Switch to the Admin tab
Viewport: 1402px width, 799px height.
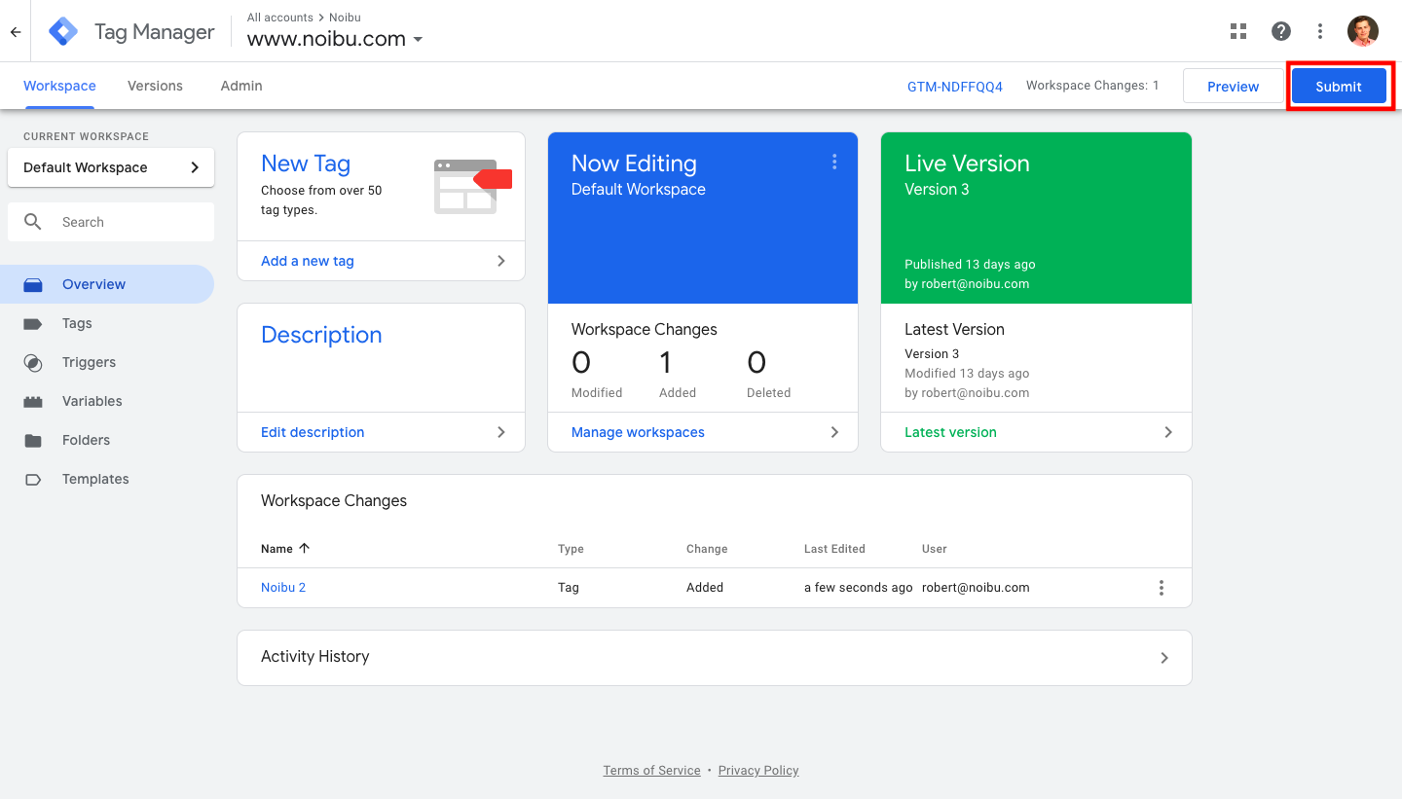click(241, 86)
